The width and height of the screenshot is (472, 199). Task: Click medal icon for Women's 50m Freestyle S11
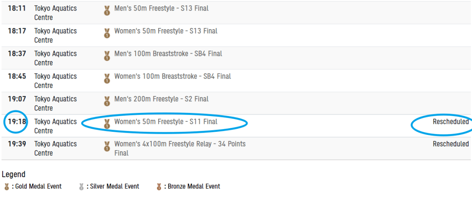point(107,124)
